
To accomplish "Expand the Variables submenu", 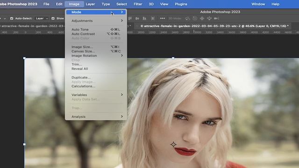I will click(x=96, y=95).
